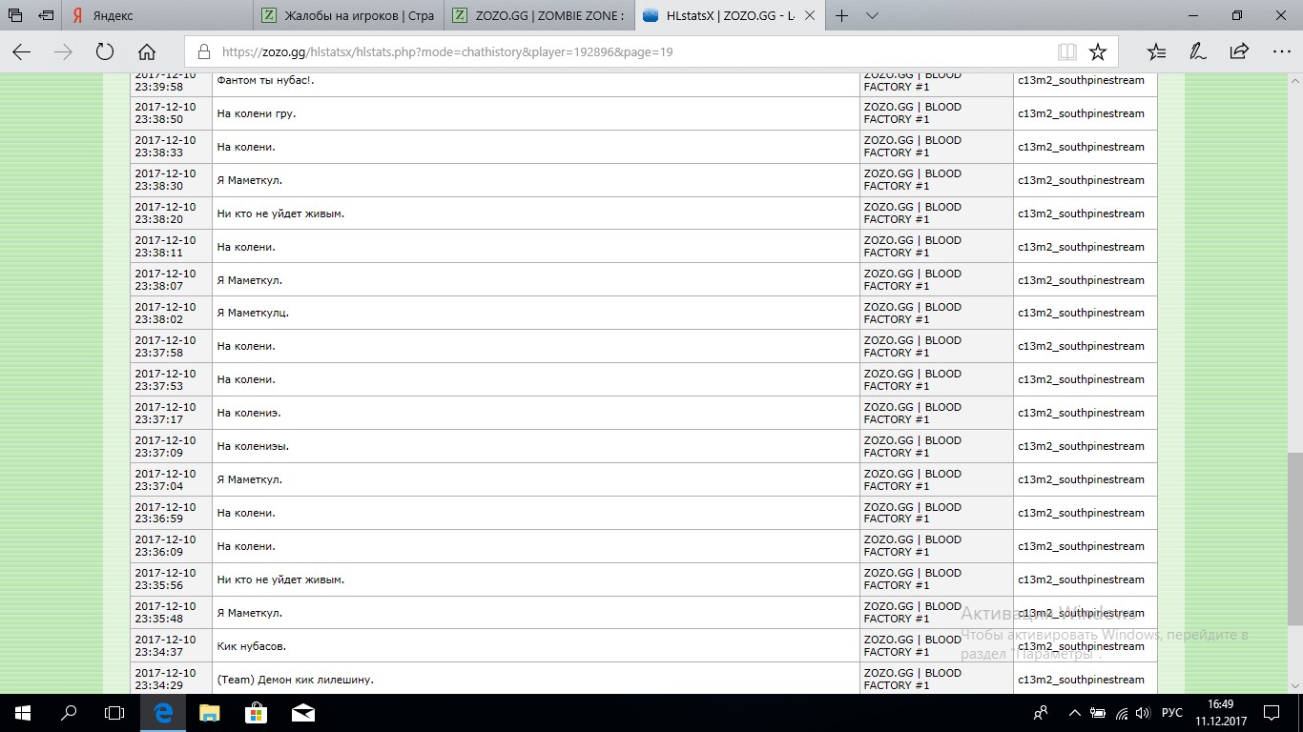This screenshot has width=1303, height=732.
Task: Open the Favorites hub icon
Action: [1156, 52]
